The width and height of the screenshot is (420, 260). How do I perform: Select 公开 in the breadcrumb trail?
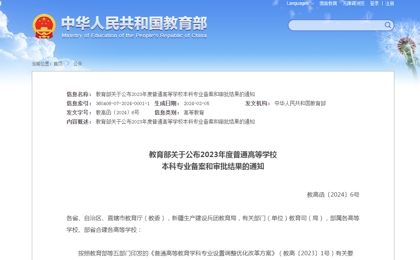[77, 63]
